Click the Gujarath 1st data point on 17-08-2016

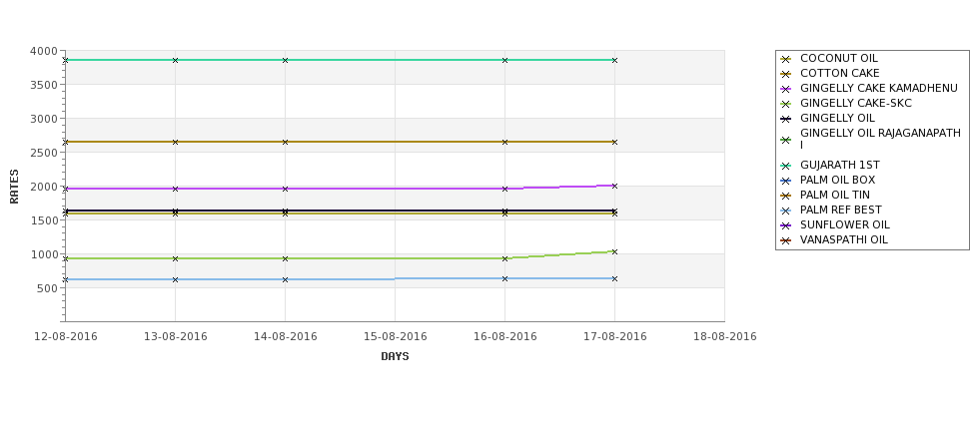click(x=615, y=60)
